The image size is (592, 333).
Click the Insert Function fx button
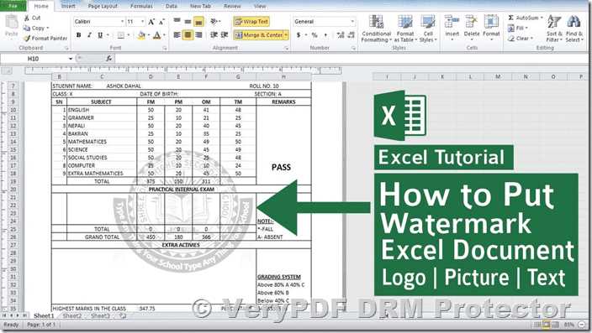coord(108,59)
